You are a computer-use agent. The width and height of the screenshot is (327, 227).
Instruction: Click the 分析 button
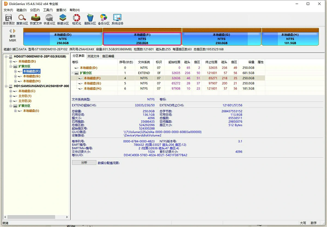(x=84, y=162)
